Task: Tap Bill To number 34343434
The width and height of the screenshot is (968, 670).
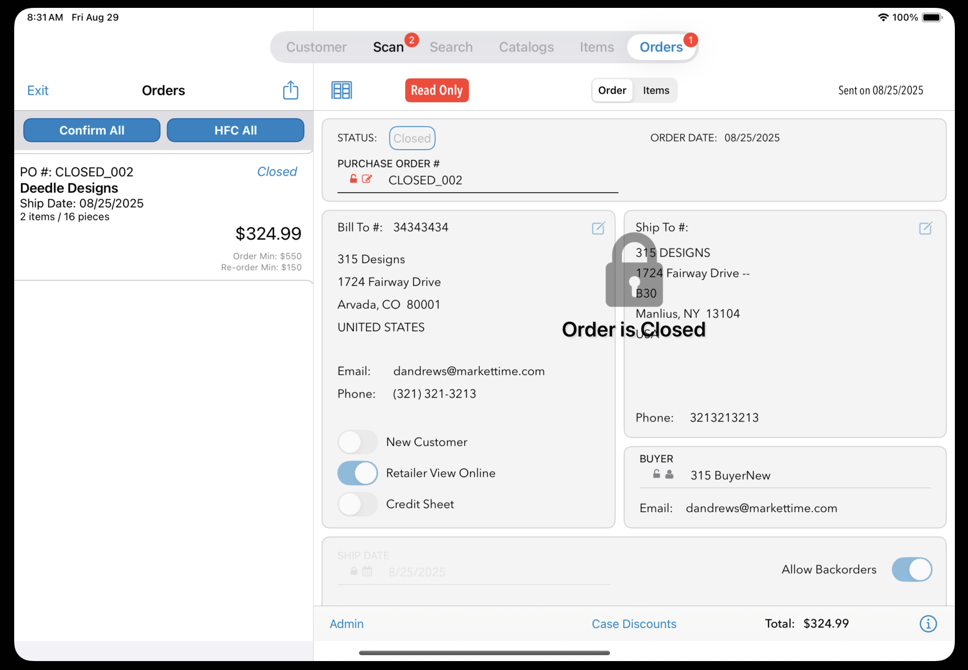Action: pos(421,227)
